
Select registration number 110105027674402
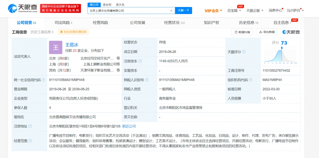coord(276,70)
